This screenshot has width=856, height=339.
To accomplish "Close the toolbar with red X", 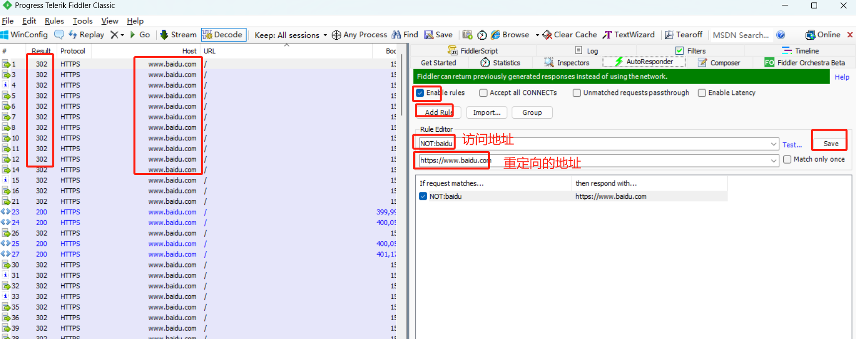I will (850, 35).
